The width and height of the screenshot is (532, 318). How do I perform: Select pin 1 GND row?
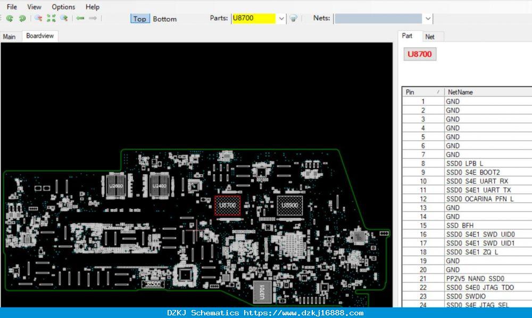click(x=467, y=101)
